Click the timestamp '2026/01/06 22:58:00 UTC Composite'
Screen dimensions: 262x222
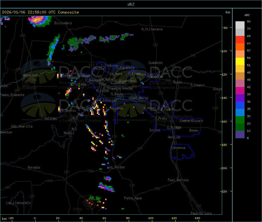pos(40,12)
